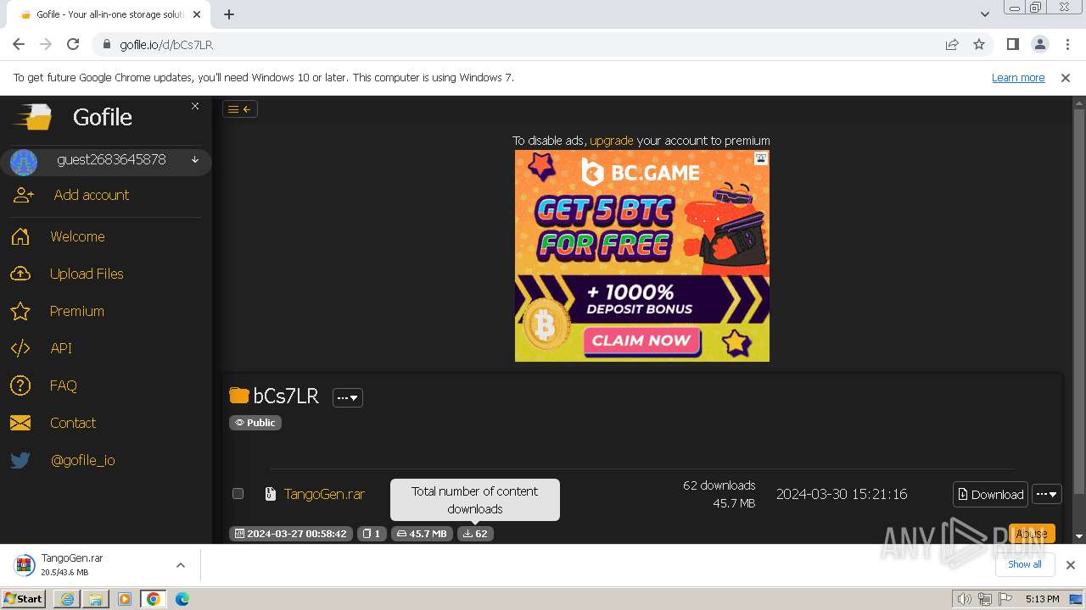Viewport: 1086px width, 610px height.
Task: Click the BC.GAME advertisement banner
Action: pyautogui.click(x=642, y=256)
